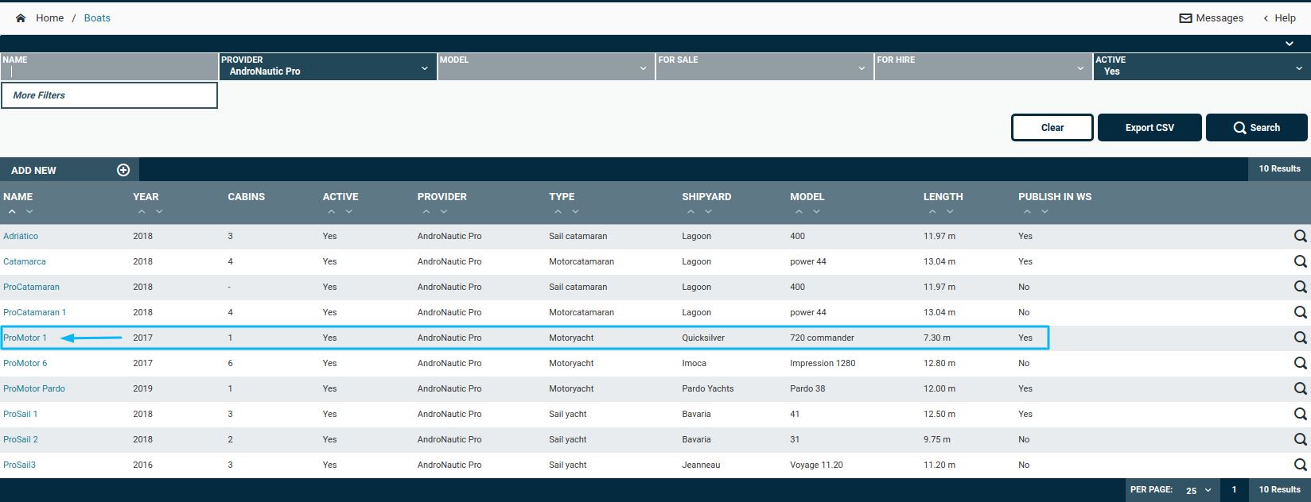Sort Type column ascending arrow

tap(558, 211)
